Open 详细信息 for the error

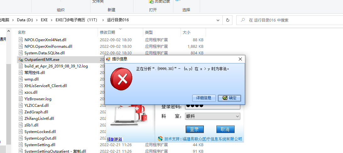[204, 98]
